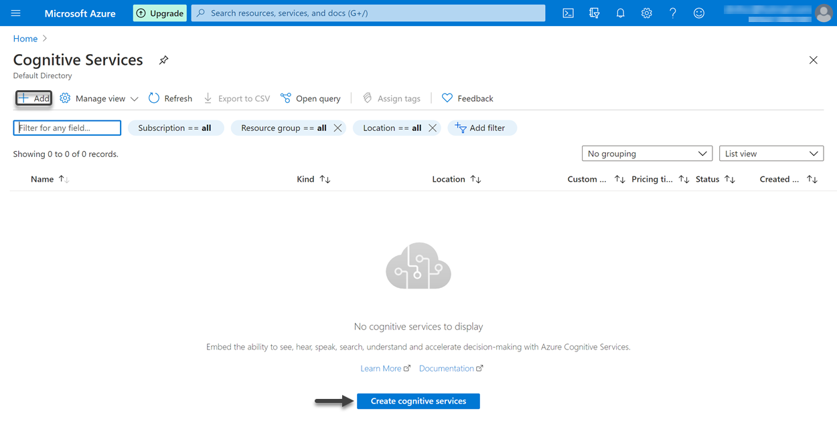Click Open query

(310, 98)
